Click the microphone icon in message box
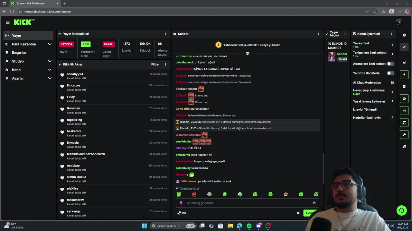 click(x=181, y=203)
